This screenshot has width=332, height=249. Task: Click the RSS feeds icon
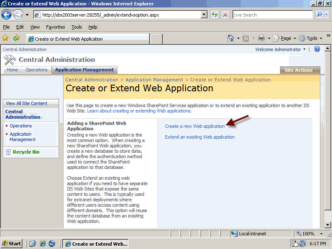coord(246,39)
